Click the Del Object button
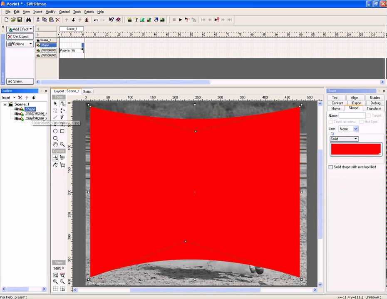387x299 pixels. pos(20,37)
